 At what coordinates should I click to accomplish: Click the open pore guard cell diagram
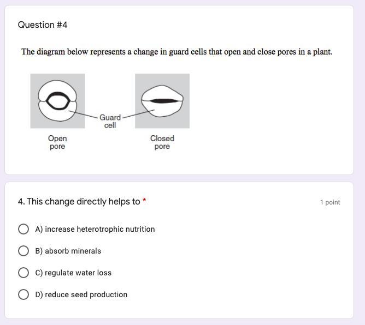click(x=57, y=101)
